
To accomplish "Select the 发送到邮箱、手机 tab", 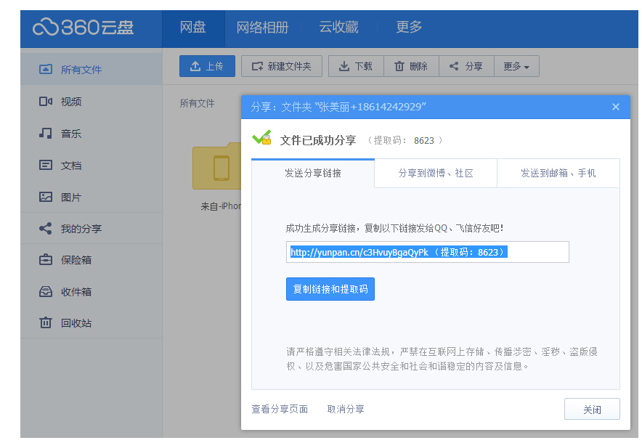I will point(558,174).
